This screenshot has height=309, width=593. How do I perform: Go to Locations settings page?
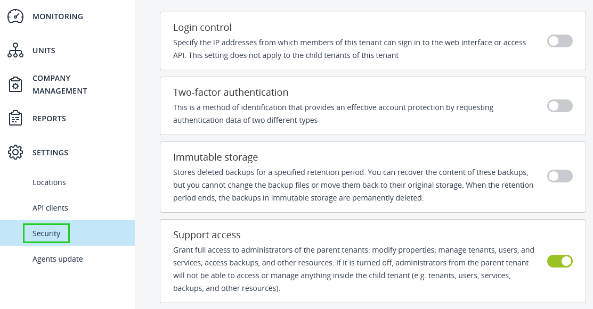pyautogui.click(x=49, y=182)
